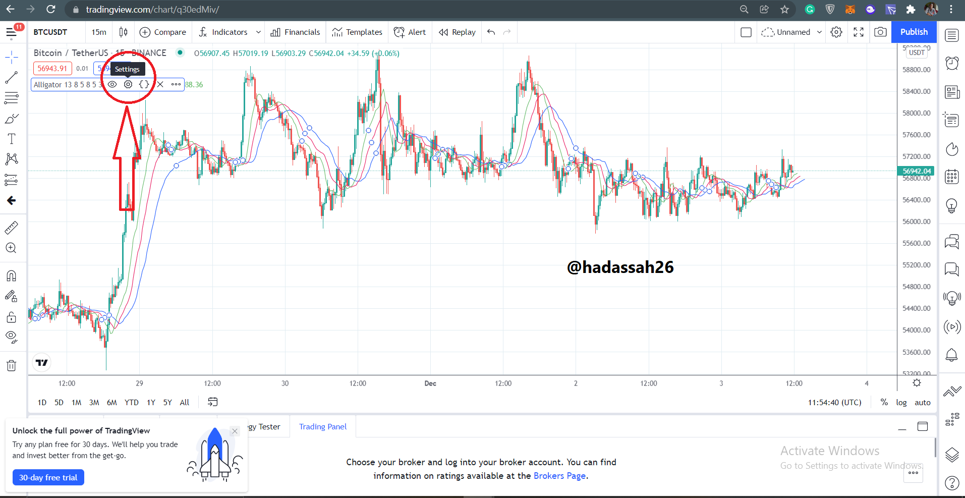
Task: Open prediction and measurement tools
Action: click(x=11, y=180)
